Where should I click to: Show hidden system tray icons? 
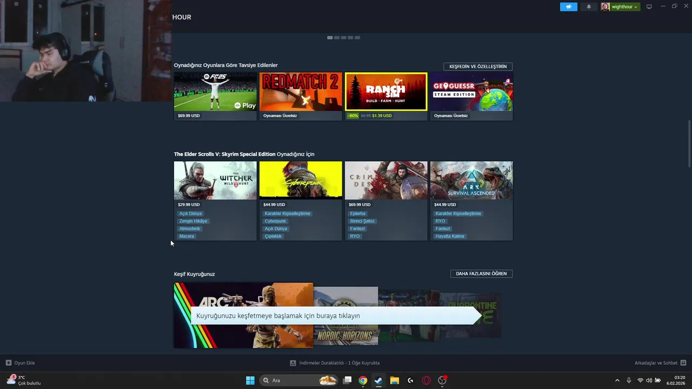[x=617, y=380]
